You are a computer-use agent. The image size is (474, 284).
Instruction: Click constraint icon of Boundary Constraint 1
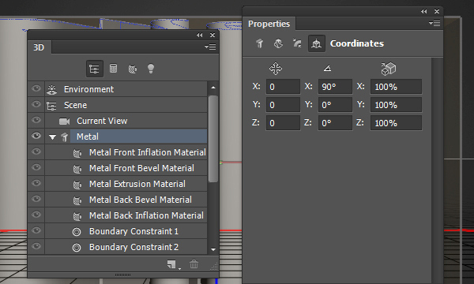tap(77, 232)
